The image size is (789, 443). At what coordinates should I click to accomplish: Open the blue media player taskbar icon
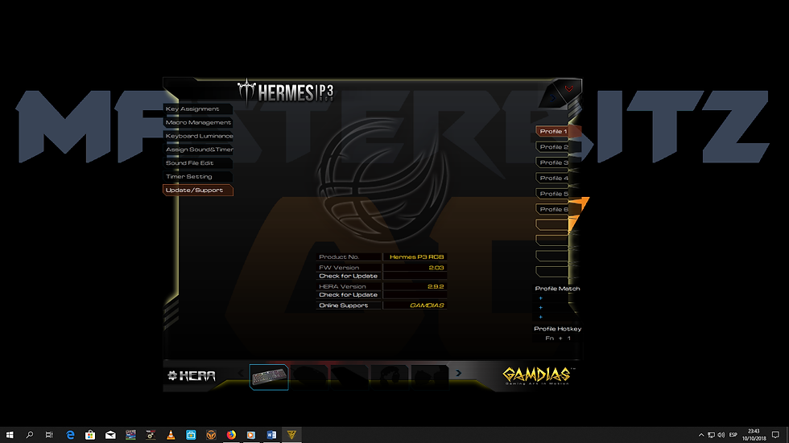tap(251, 435)
